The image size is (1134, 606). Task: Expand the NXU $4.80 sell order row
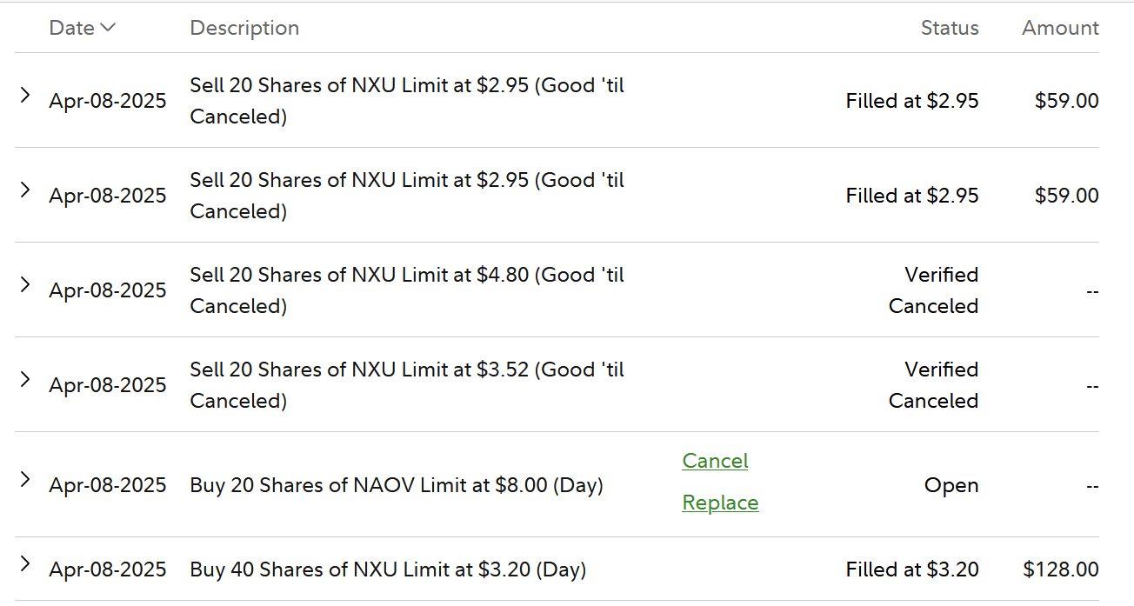(25, 285)
